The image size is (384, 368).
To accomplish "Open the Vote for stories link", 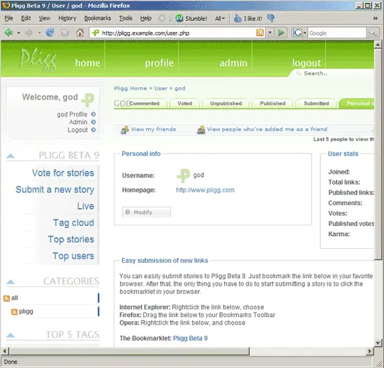I will 63,173.
